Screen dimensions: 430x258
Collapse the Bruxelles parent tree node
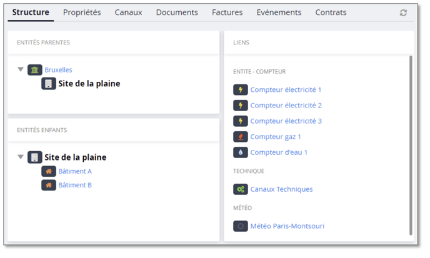tap(21, 70)
